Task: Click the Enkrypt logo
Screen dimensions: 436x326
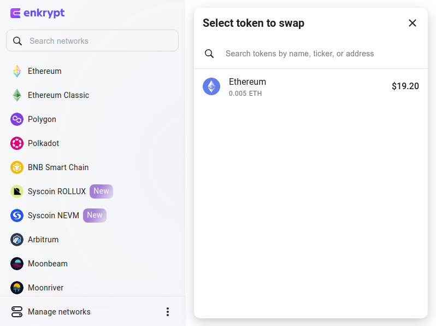Action: (37, 13)
